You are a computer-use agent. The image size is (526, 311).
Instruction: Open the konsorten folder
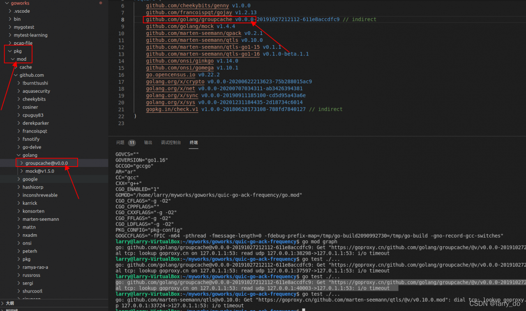click(33, 211)
